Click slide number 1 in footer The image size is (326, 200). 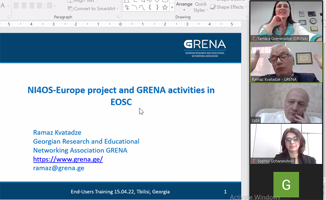[225, 192]
